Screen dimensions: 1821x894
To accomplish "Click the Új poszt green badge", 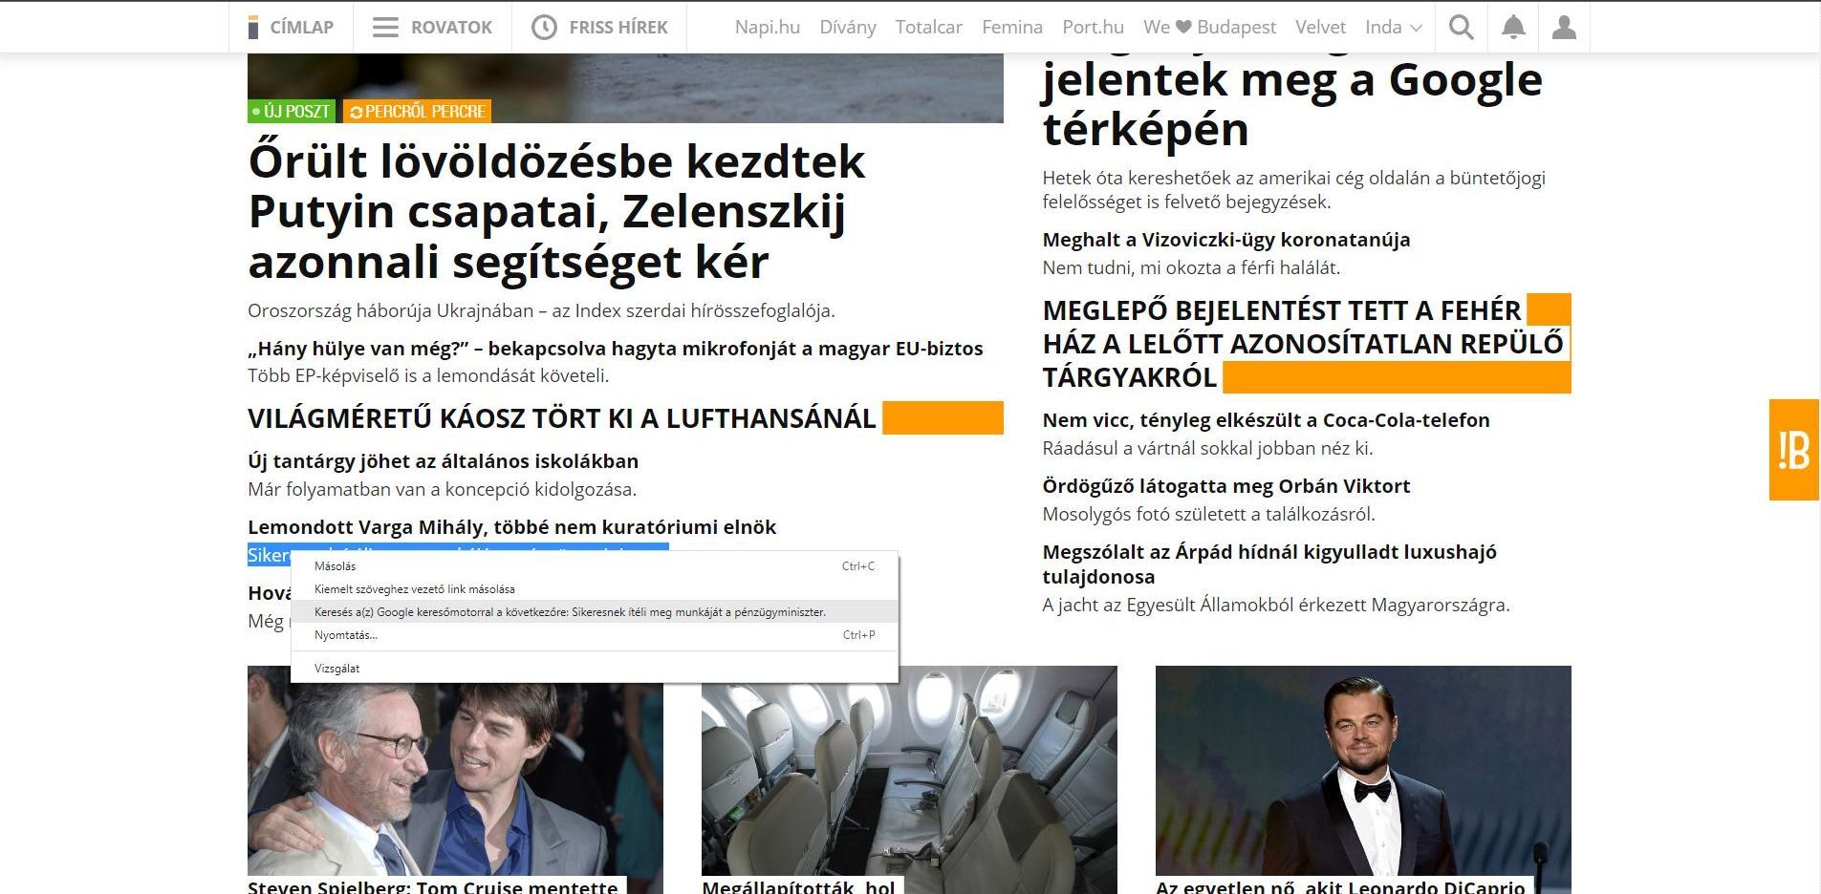I will [292, 111].
